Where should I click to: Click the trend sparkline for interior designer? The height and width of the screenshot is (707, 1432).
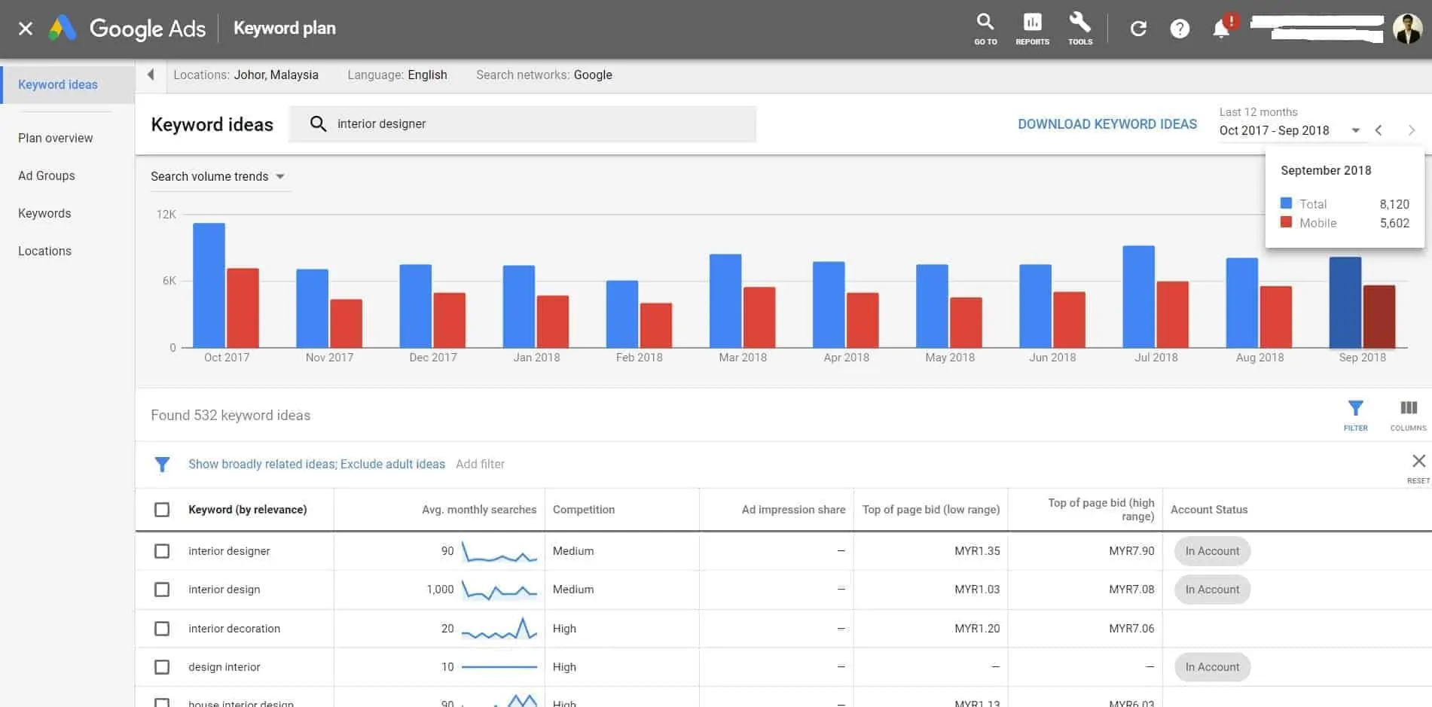(x=499, y=552)
